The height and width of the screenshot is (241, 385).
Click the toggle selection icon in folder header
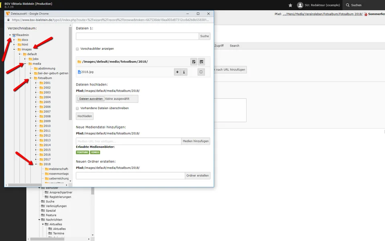(x=201, y=61)
